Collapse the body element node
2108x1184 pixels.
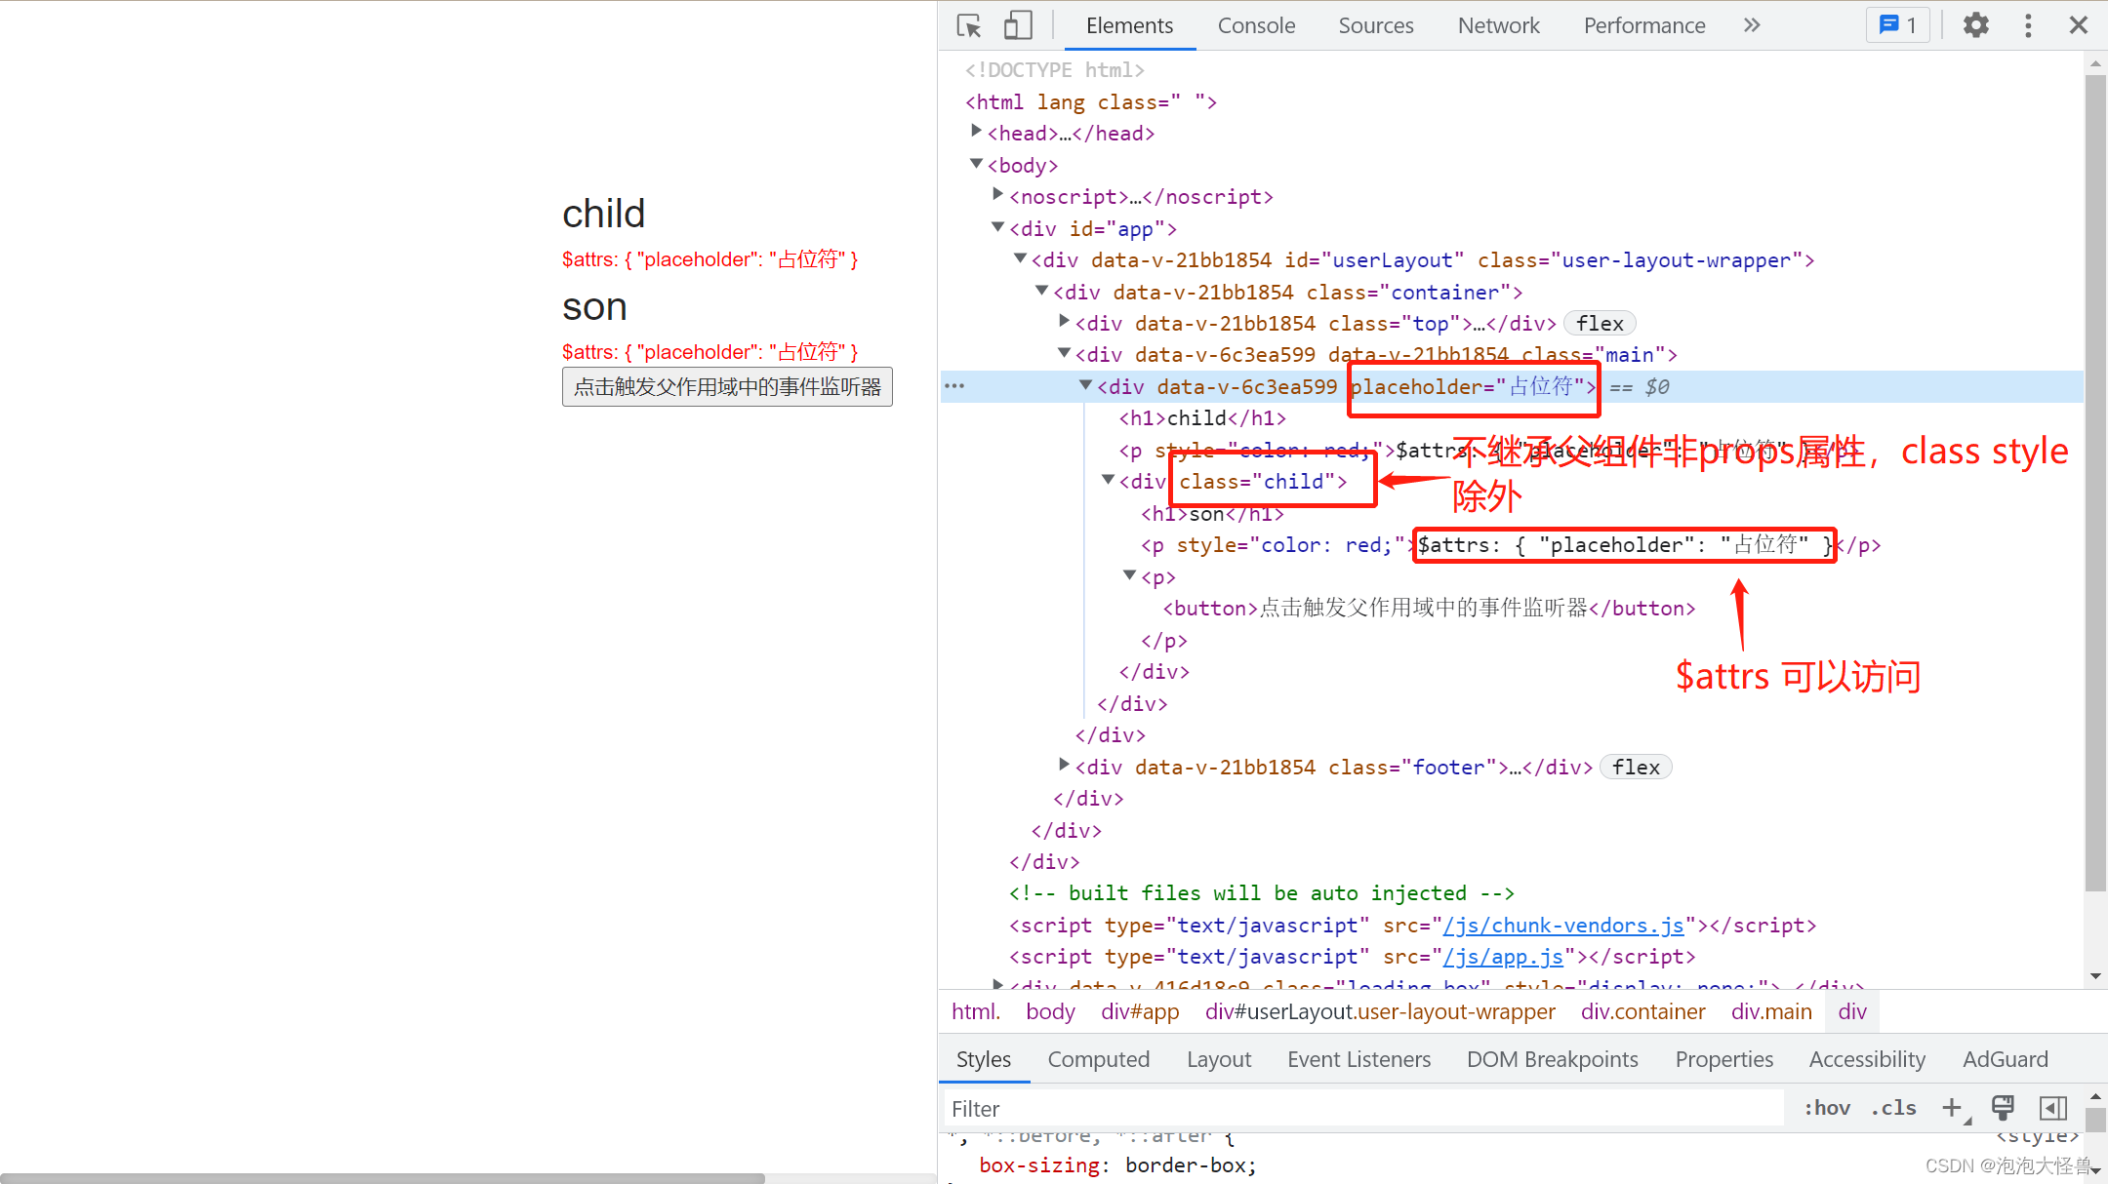click(976, 164)
